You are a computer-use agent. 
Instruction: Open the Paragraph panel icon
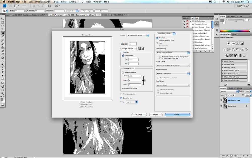tap(217, 35)
